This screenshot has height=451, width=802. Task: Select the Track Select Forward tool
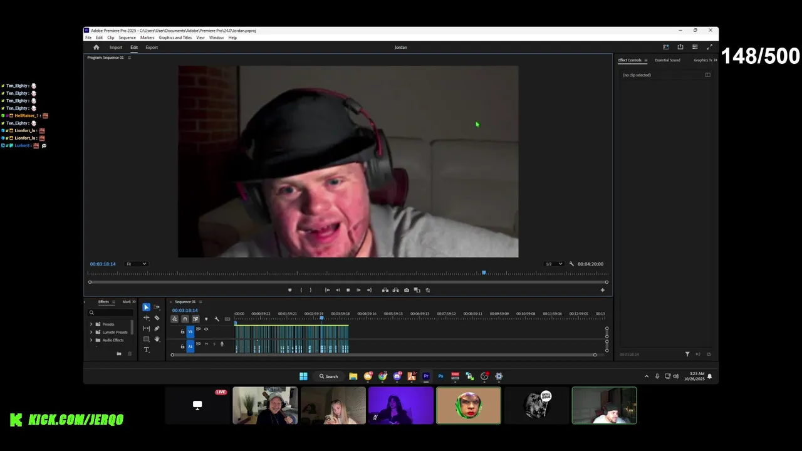(157, 307)
